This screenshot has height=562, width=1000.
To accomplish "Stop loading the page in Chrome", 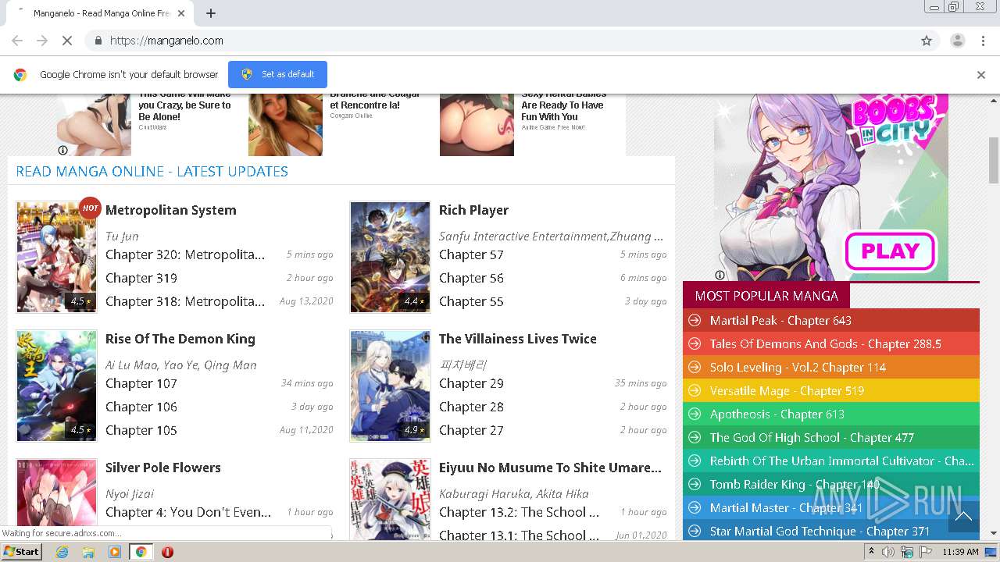I will coord(66,41).
